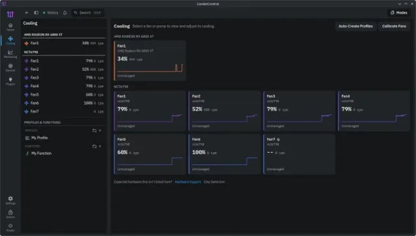Select Fan7 row in the list
Image resolution: width=416 pixels, height=236 pixels.
(x=64, y=111)
